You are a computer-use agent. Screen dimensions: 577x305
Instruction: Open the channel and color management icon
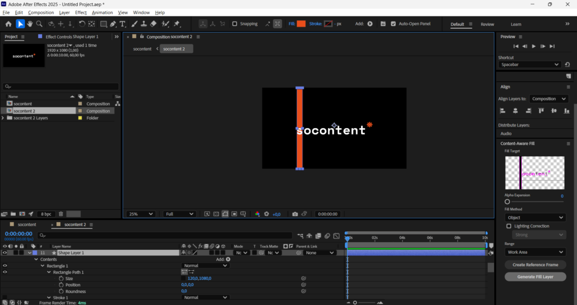pyautogui.click(x=257, y=214)
